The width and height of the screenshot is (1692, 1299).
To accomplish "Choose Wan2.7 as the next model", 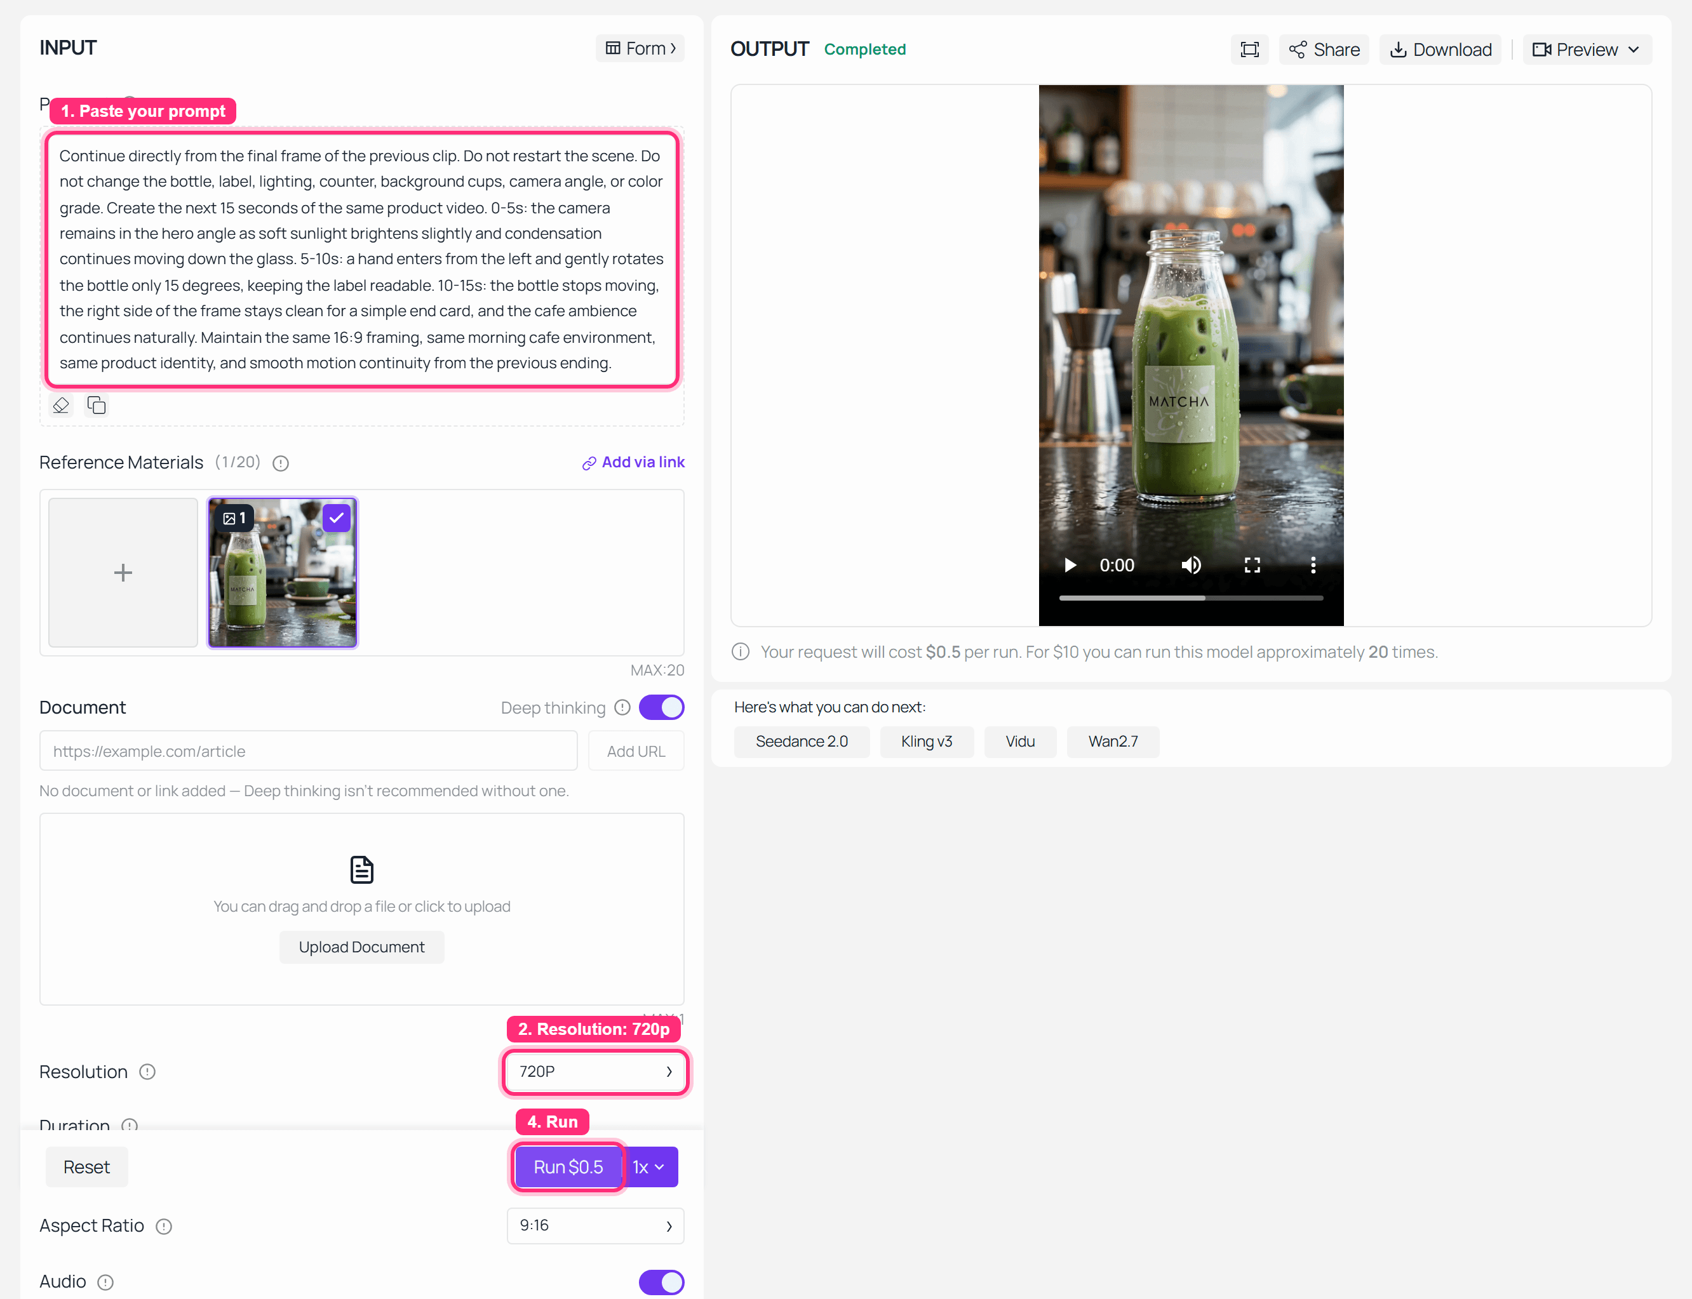I will click(x=1113, y=742).
